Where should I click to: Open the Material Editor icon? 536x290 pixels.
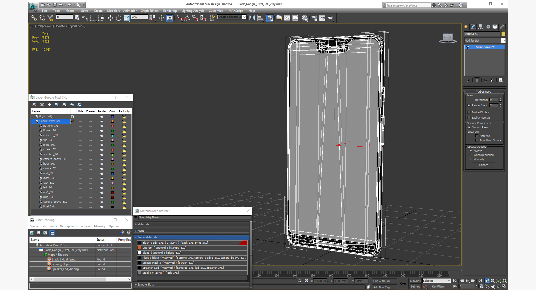point(305,18)
